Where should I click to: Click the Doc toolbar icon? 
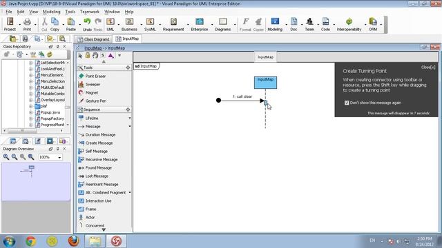(x=294, y=24)
